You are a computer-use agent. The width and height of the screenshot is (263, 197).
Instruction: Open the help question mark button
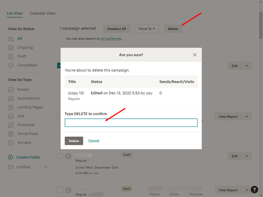(x=255, y=190)
